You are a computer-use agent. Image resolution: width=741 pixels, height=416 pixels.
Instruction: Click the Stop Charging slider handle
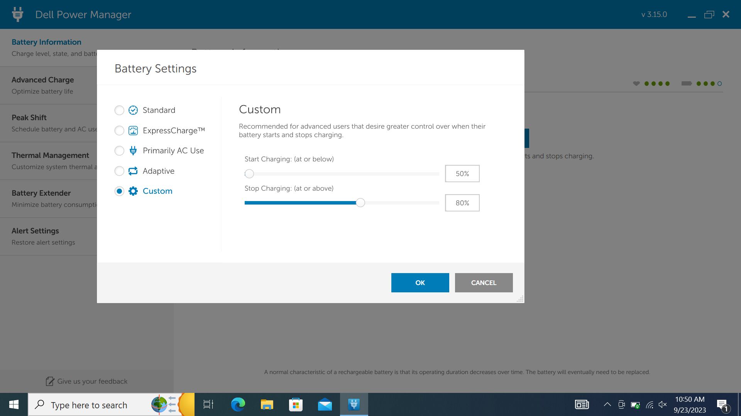click(x=360, y=203)
